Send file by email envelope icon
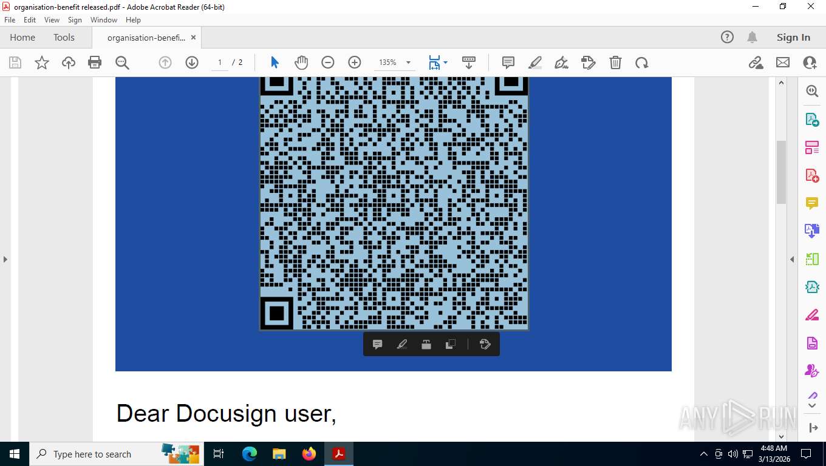The height and width of the screenshot is (466, 826). tap(783, 62)
